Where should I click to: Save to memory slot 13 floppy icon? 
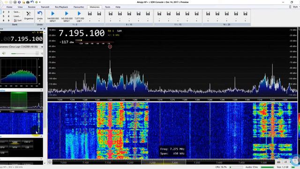tap(178, 14)
